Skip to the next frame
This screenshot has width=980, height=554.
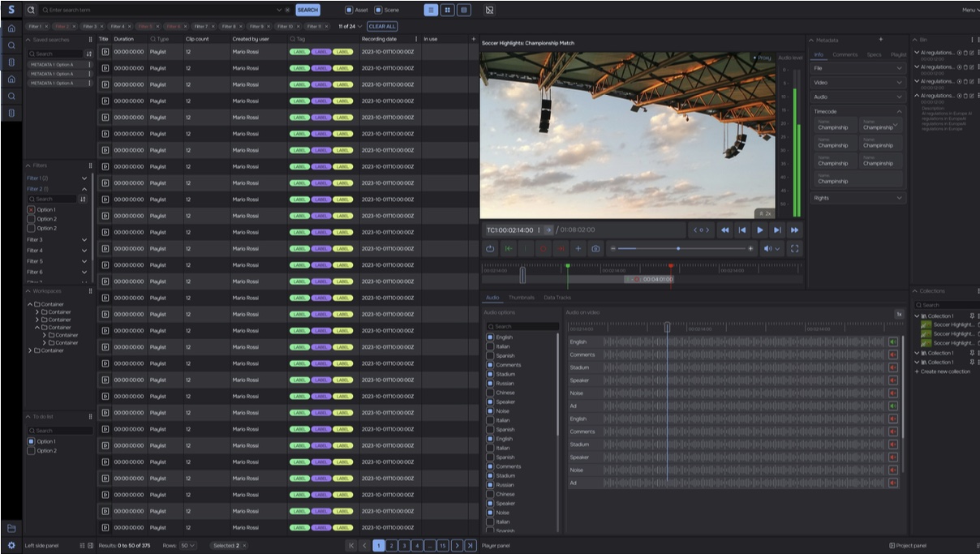click(x=777, y=230)
